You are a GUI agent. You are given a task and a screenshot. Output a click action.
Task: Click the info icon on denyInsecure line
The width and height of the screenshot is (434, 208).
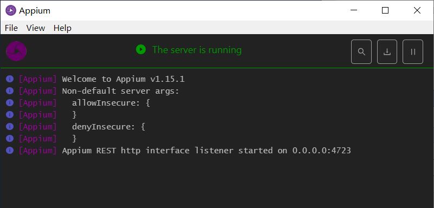10,127
